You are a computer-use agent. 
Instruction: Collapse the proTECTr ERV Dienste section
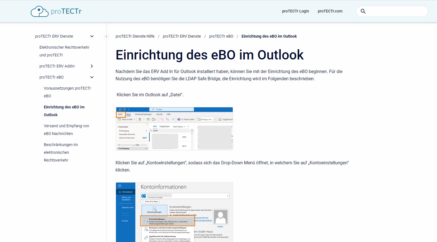click(92, 36)
